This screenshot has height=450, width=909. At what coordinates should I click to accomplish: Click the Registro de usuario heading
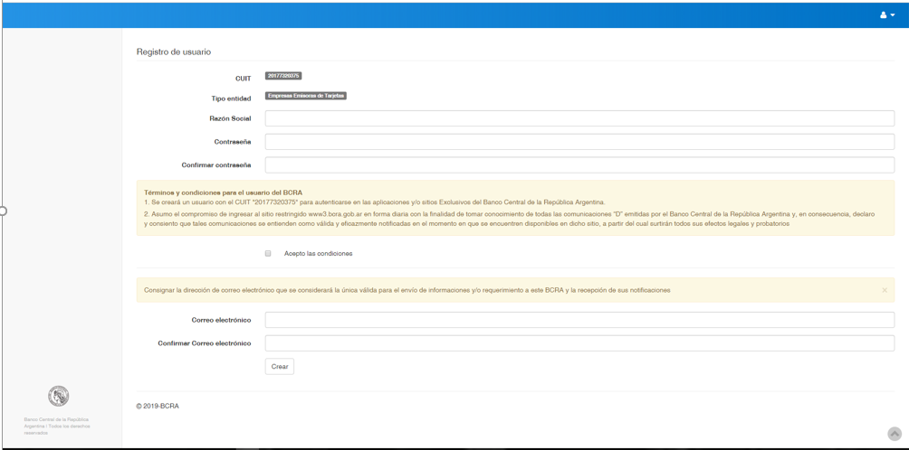coord(174,52)
